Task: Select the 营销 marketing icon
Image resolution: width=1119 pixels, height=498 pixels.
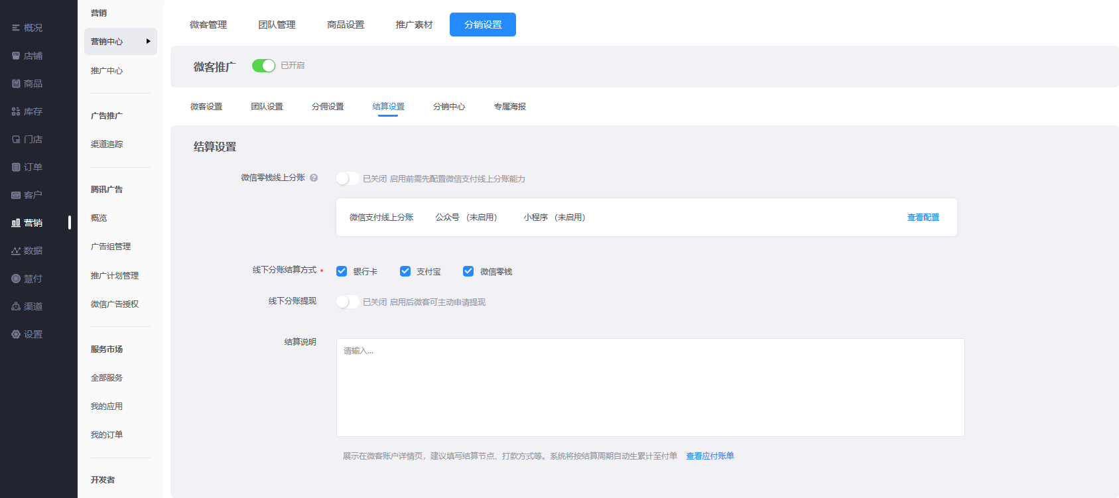Action: (x=16, y=223)
